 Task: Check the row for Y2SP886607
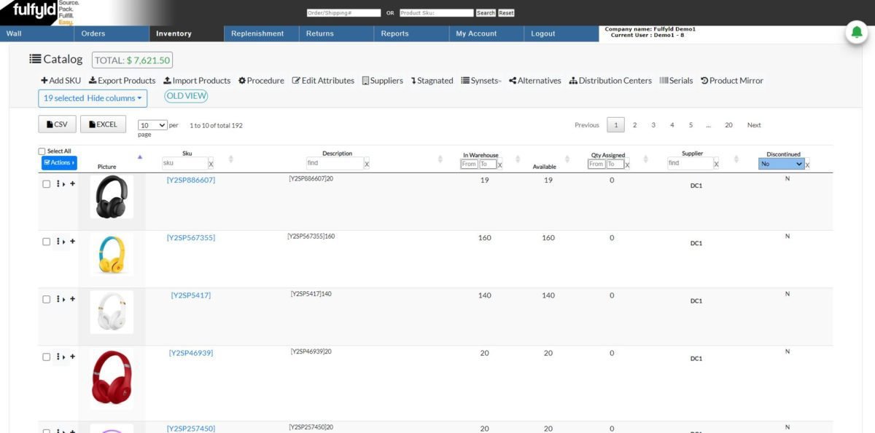[x=46, y=184]
